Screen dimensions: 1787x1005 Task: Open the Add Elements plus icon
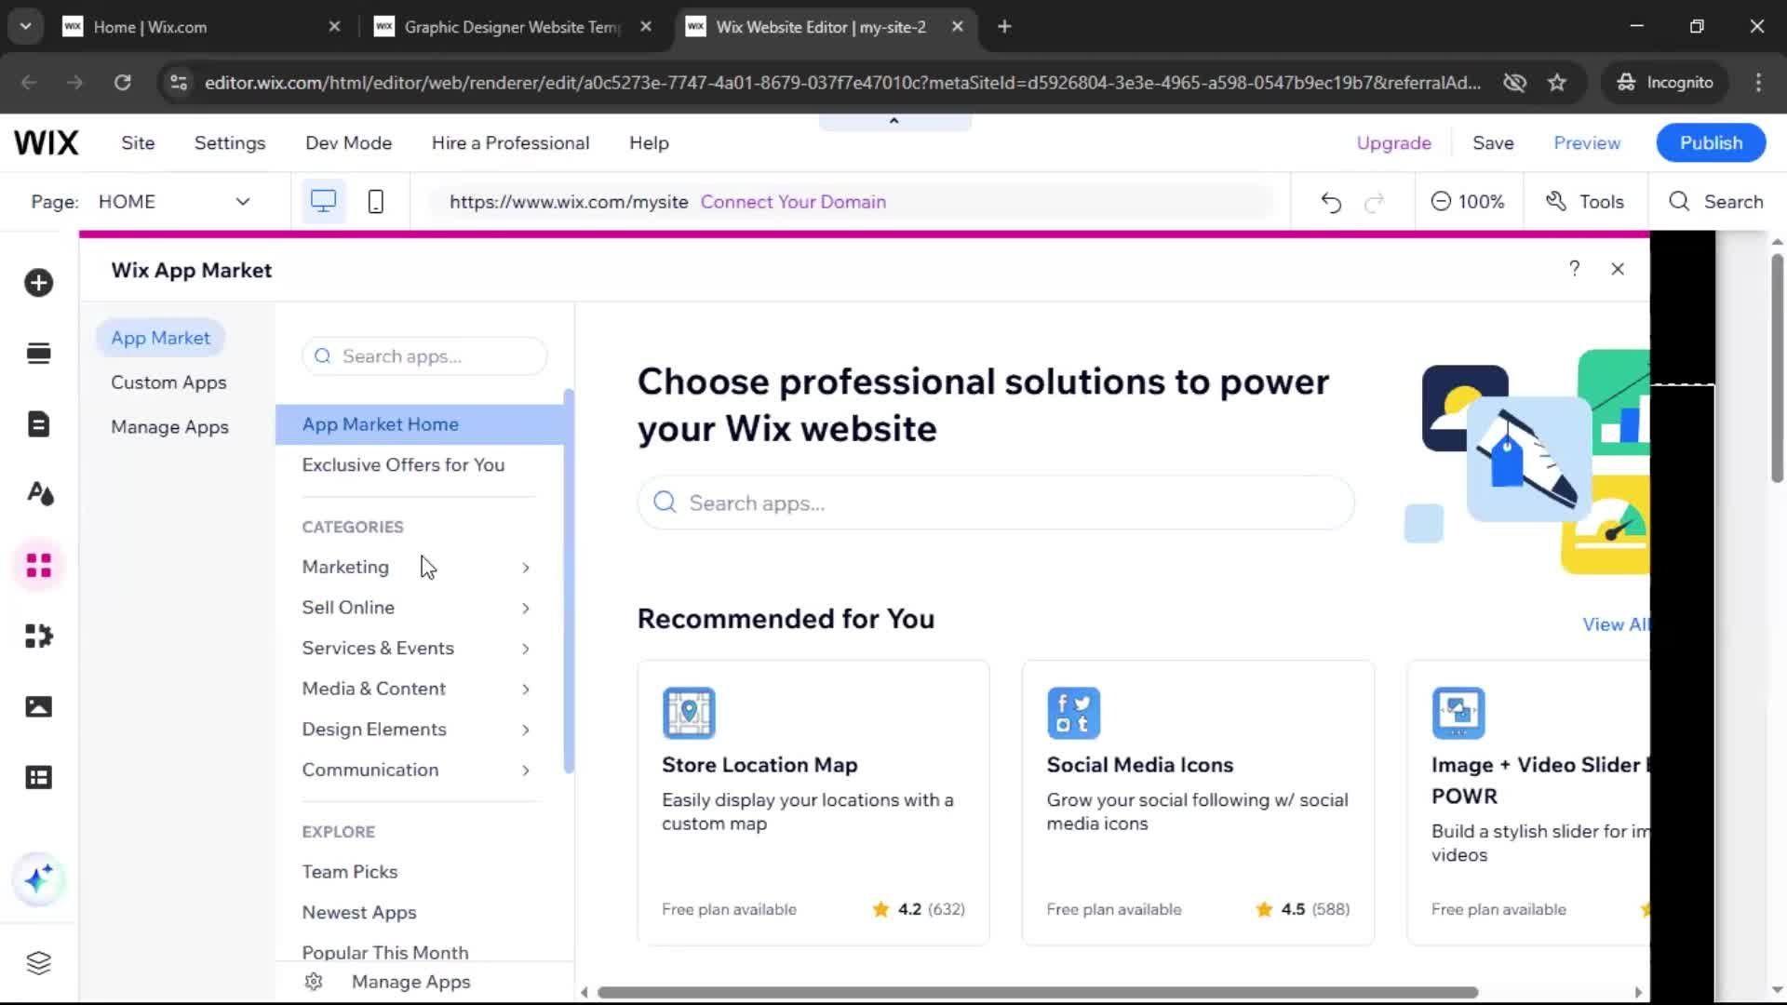click(39, 283)
